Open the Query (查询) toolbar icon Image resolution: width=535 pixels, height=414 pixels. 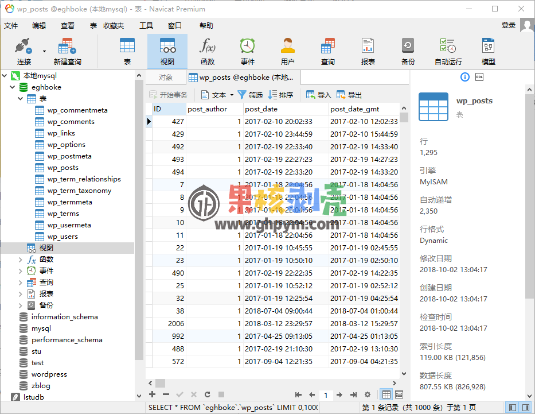[x=328, y=51]
